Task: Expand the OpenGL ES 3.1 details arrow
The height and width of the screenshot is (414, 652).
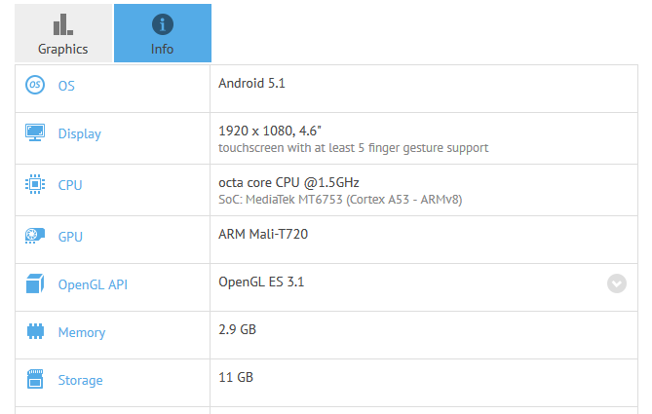Action: (616, 283)
